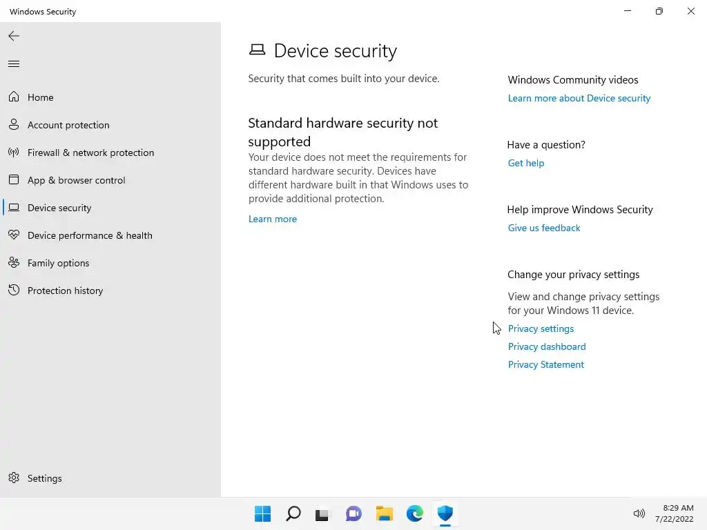707x530 pixels.
Task: Open Privacy settings link
Action: click(x=541, y=328)
